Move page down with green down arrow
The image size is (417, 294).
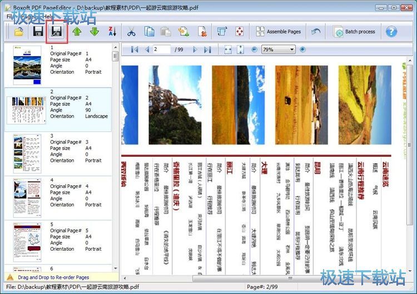pyautogui.click(x=95, y=32)
